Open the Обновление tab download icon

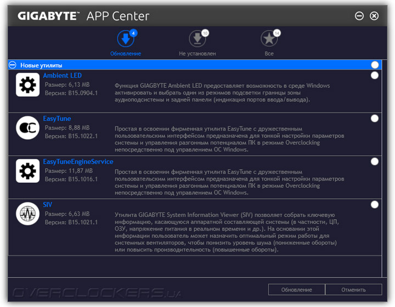pos(126,38)
